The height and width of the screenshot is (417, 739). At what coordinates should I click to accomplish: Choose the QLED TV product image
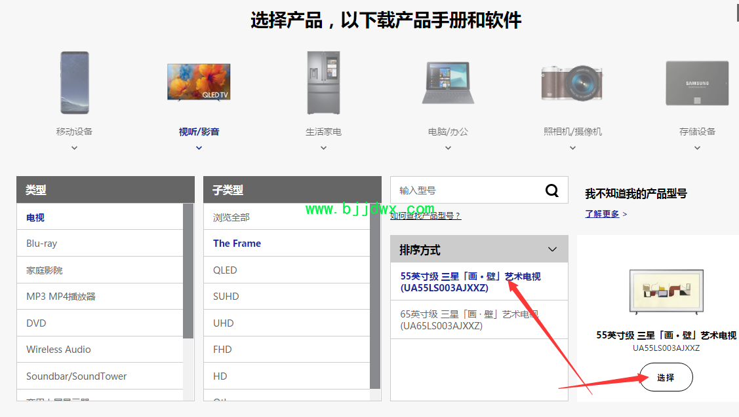[x=199, y=82]
